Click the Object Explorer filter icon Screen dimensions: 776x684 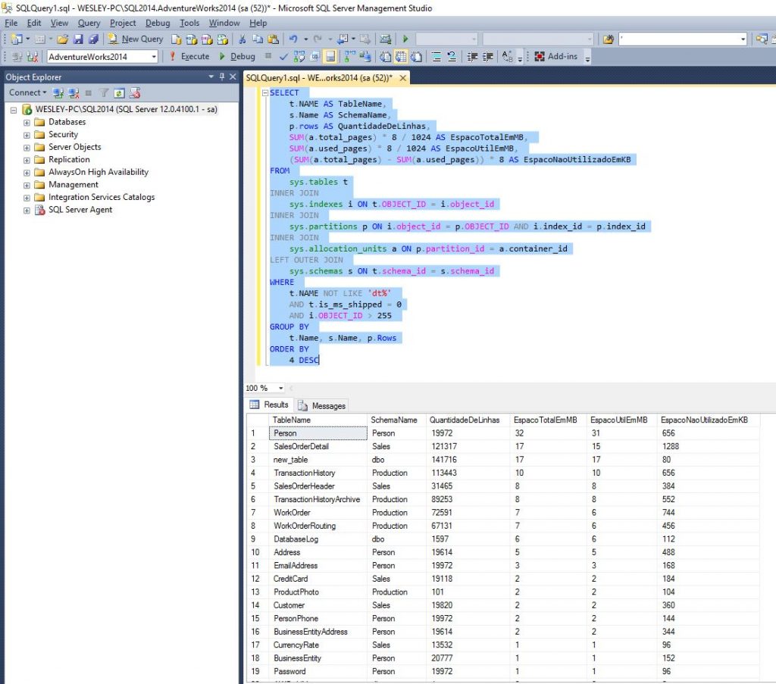[105, 92]
